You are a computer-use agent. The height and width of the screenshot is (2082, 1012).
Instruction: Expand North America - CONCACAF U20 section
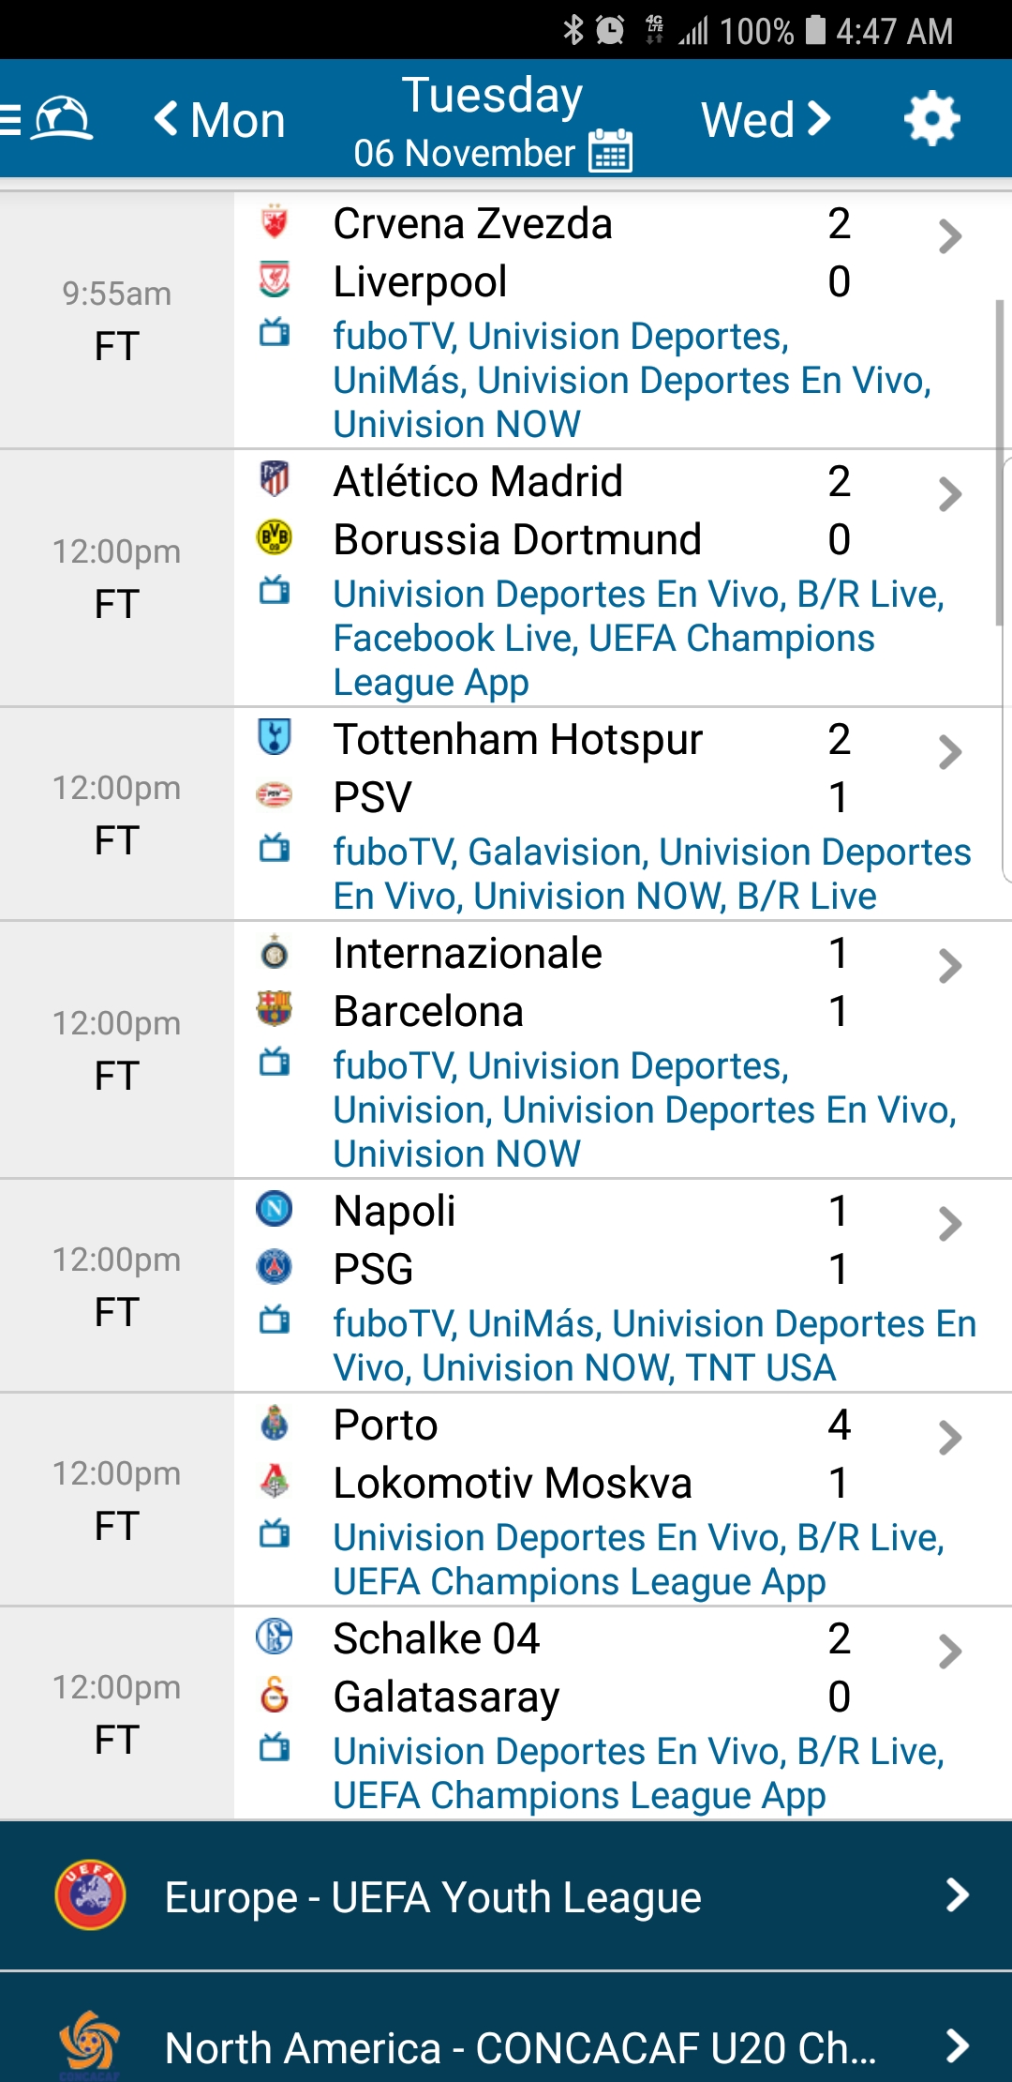click(x=956, y=2046)
